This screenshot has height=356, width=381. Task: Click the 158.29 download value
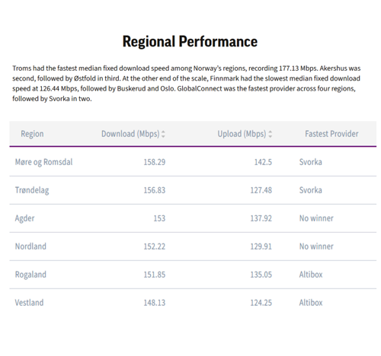(x=155, y=162)
